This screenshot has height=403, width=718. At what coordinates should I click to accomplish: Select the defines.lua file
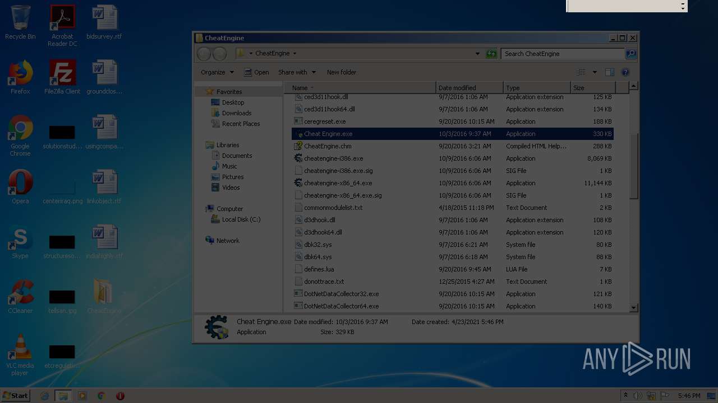click(x=314, y=269)
